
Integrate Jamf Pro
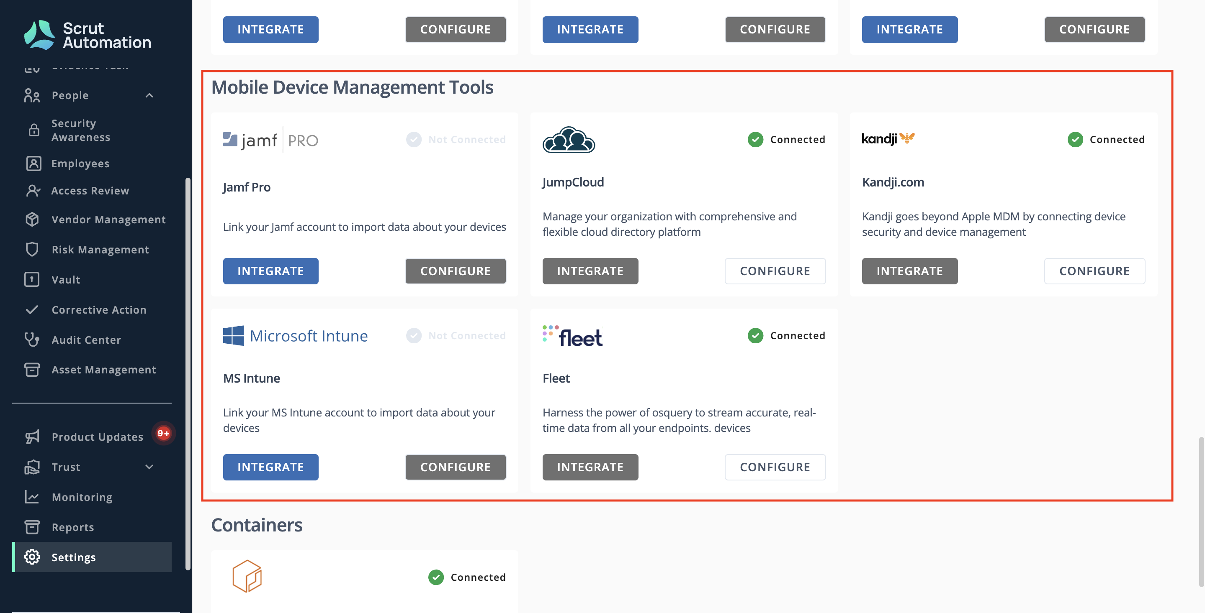click(270, 271)
